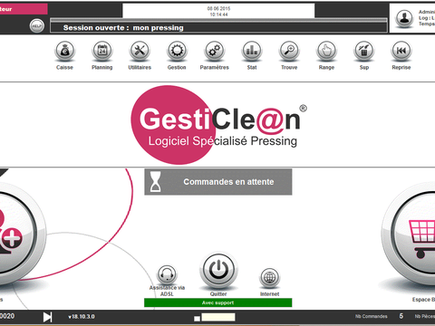Image resolution: width=435 pixels, height=326 pixels.
Task: Click the Quitter power button
Action: coord(218,270)
